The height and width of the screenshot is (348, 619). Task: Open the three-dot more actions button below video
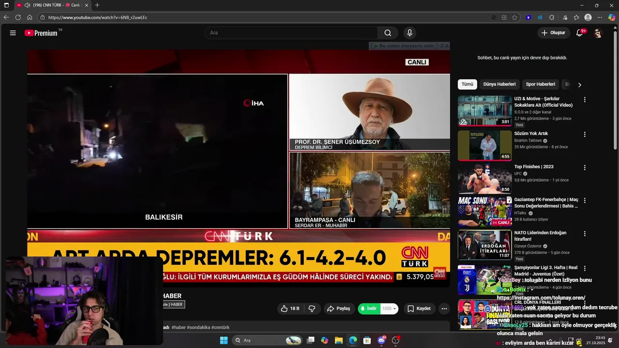pos(444,308)
